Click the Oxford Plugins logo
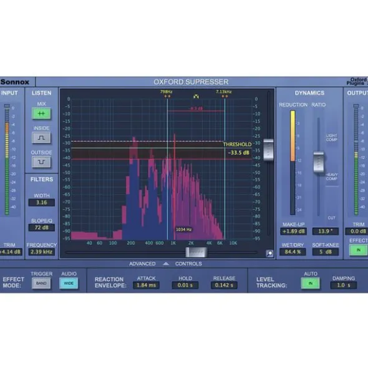368x369 pixels. (357, 81)
